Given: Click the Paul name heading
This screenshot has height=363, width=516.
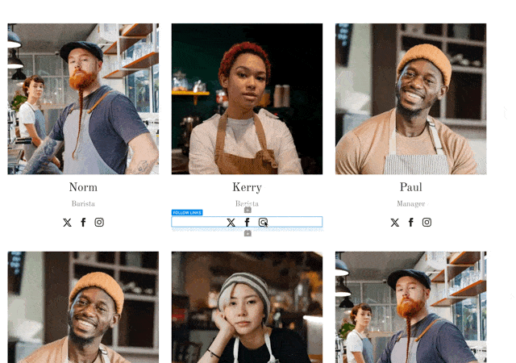Looking at the screenshot, I should (410, 188).
